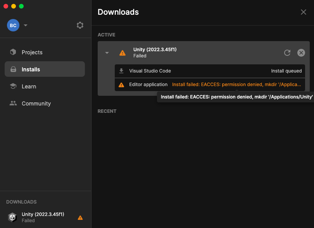Click the ACTIVE section heading
The height and width of the screenshot is (228, 314).
click(106, 35)
